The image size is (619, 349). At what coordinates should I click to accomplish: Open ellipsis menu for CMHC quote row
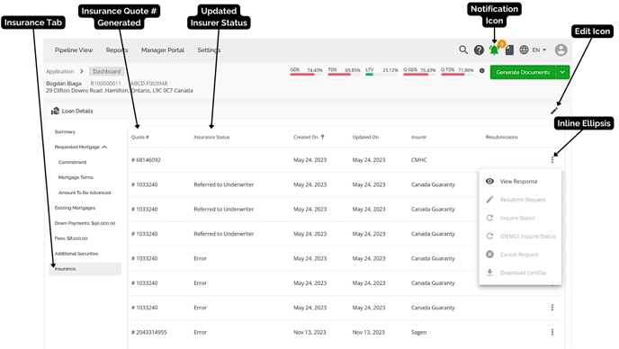[x=552, y=160]
